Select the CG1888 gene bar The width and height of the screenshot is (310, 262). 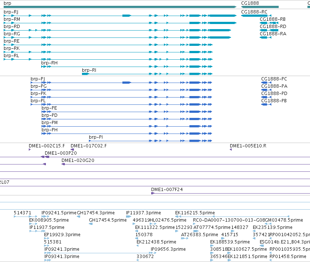tap(260, 7)
